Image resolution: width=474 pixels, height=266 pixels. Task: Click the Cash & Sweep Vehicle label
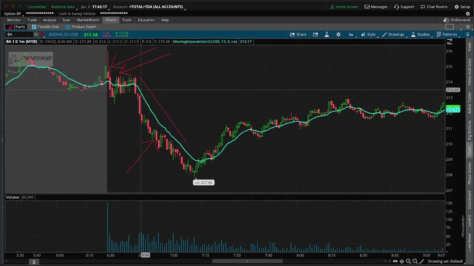[77, 14]
